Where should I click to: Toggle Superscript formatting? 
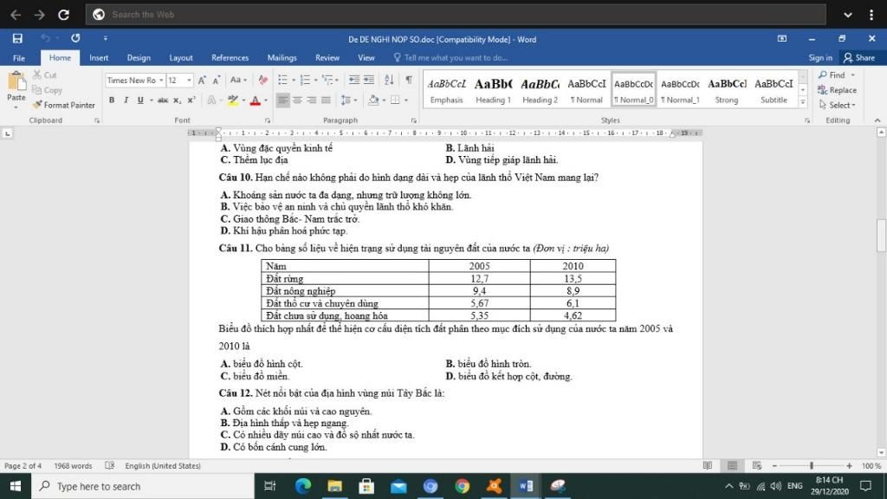coord(191,100)
